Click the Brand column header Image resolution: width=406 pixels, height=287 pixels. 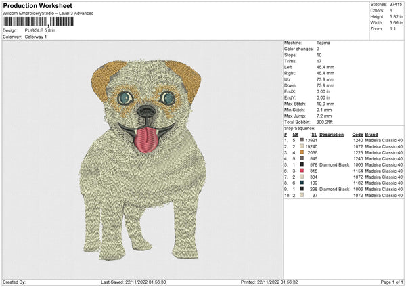coord(374,134)
